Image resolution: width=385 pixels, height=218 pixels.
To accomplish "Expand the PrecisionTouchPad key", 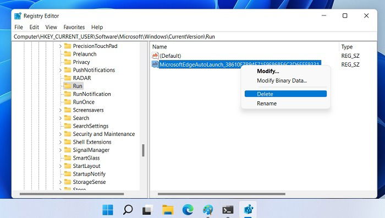I will pyautogui.click(x=61, y=46).
